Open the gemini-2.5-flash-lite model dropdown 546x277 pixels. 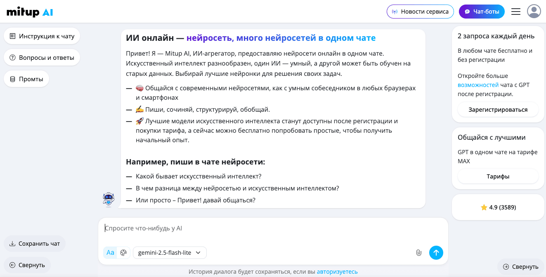click(170, 253)
